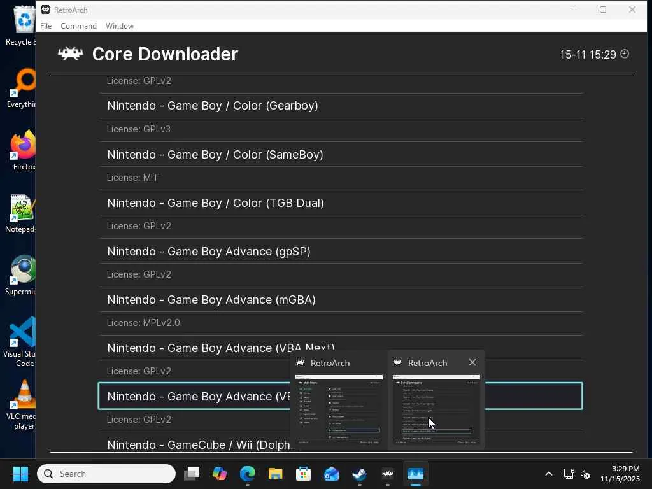Screen dimensions: 652x489
Task: Click License: MIT under the SameBoy entry
Action: tap(132, 178)
